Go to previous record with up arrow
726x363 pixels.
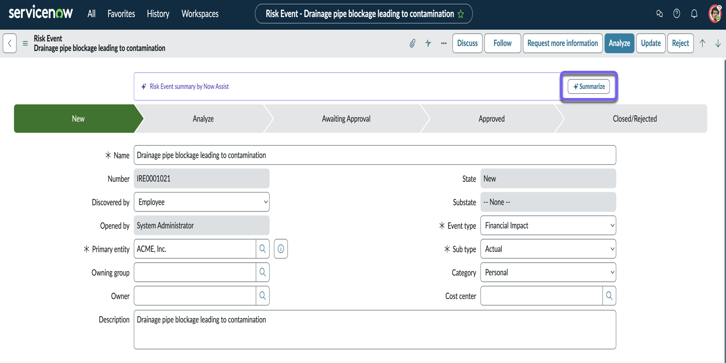pos(702,43)
